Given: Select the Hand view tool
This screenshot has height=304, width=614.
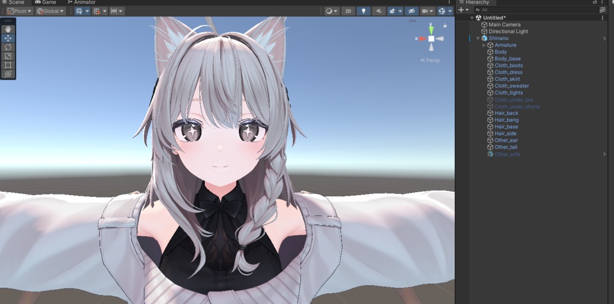Looking at the screenshot, I should click(8, 29).
